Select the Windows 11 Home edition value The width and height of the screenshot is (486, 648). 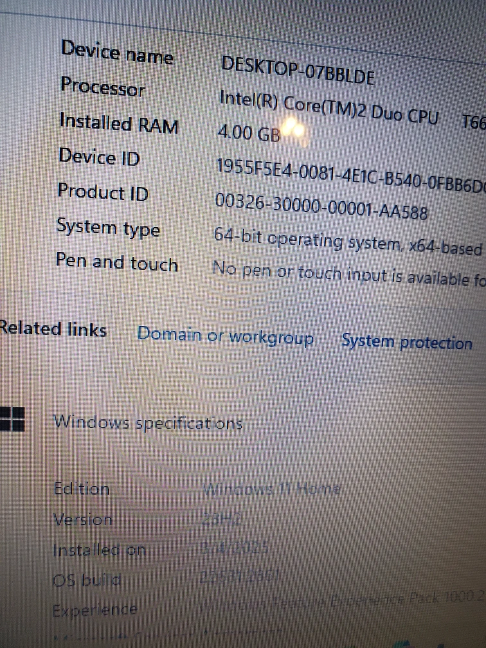[272, 490]
